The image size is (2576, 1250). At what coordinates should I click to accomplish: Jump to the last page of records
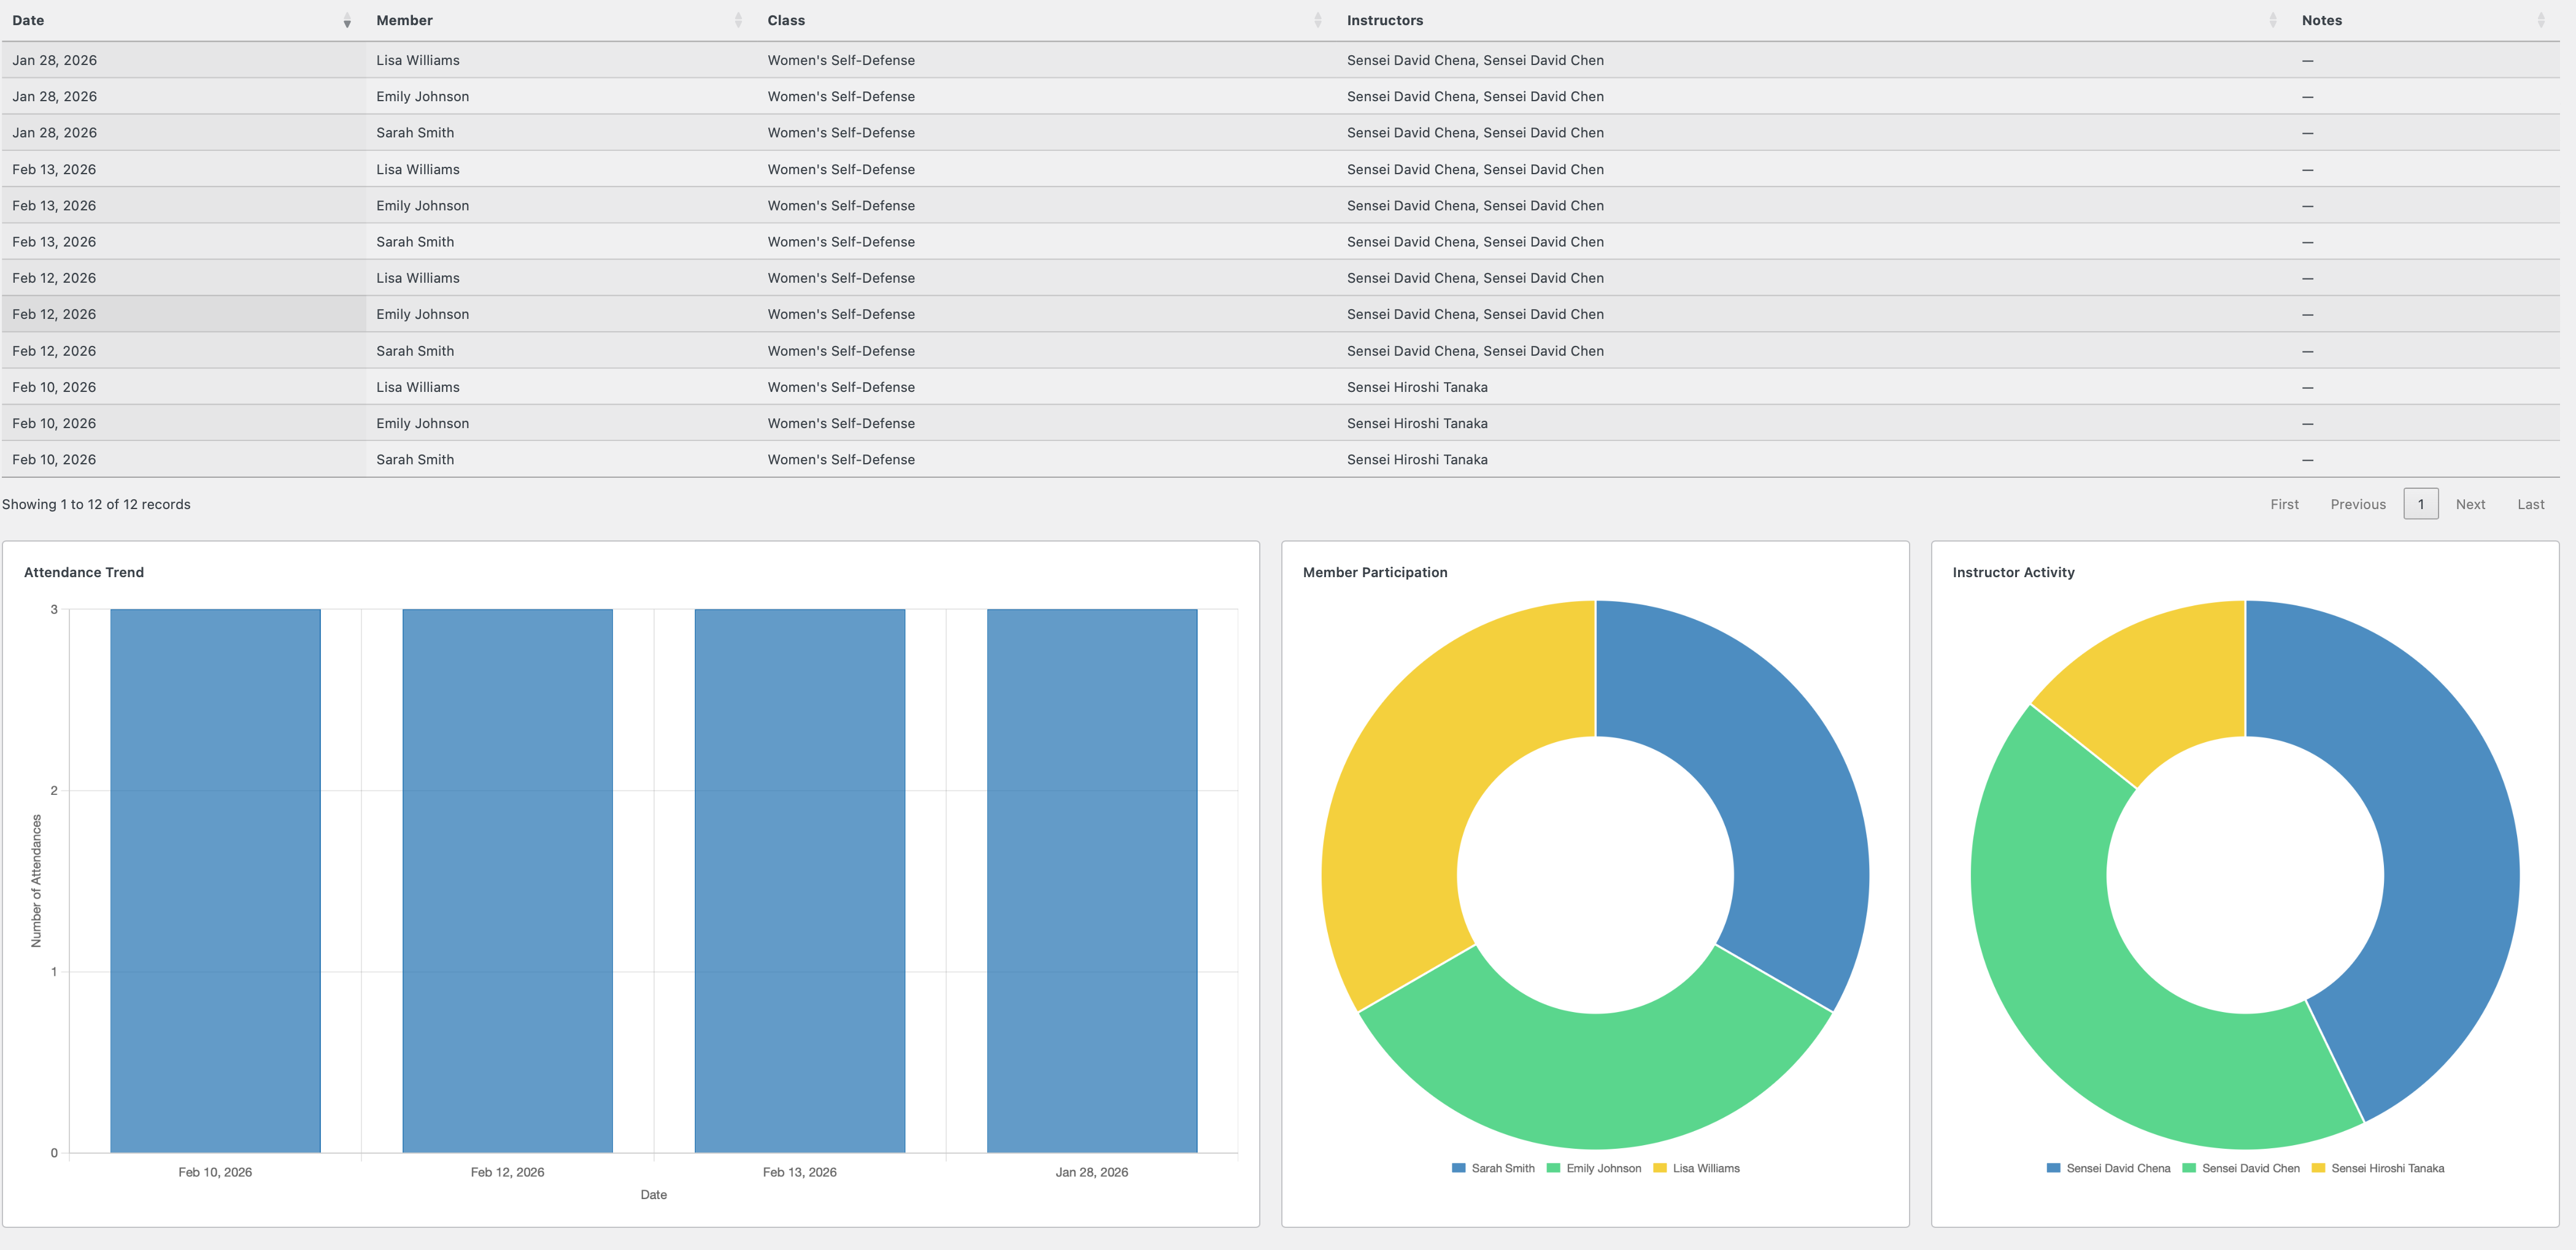pos(2531,504)
